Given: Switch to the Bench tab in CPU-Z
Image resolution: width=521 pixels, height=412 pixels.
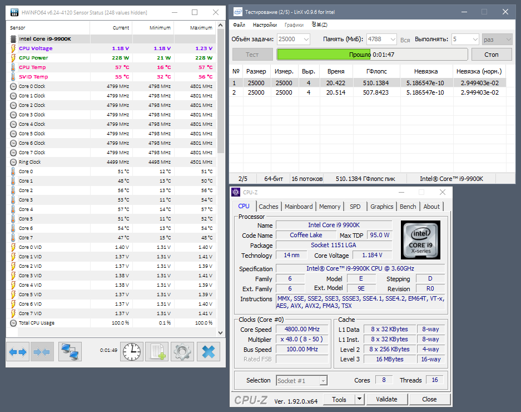Looking at the screenshot, I should point(408,207).
